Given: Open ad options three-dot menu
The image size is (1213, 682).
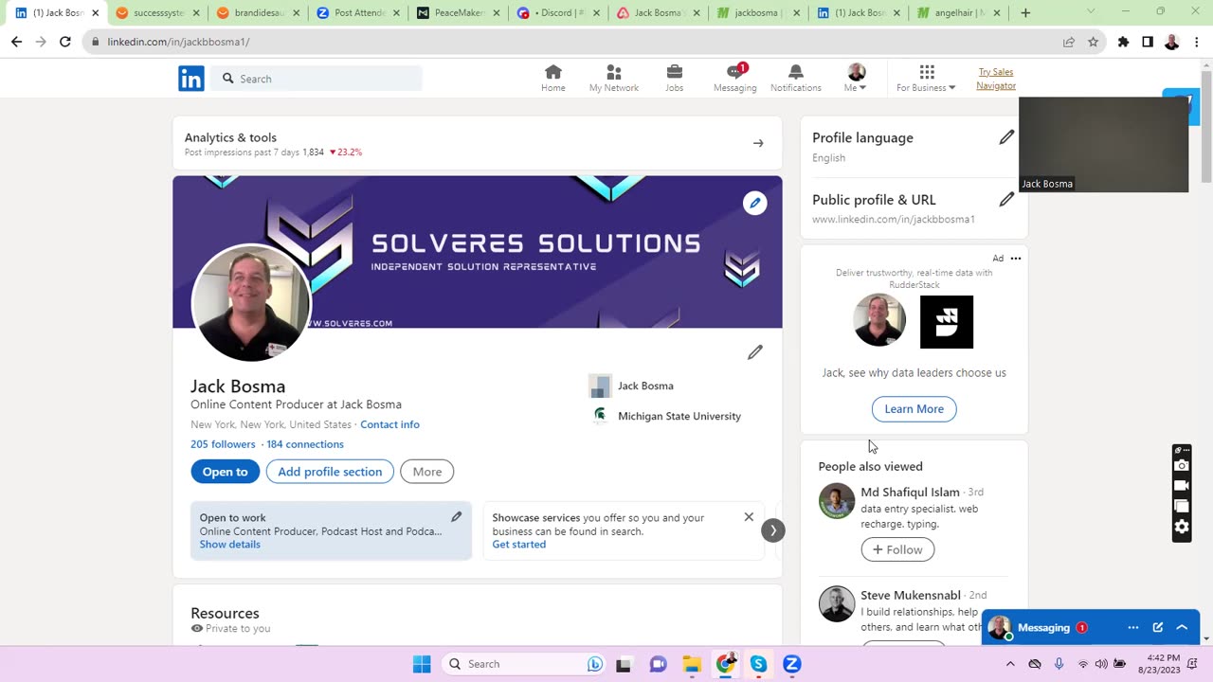Looking at the screenshot, I should pos(1016,259).
